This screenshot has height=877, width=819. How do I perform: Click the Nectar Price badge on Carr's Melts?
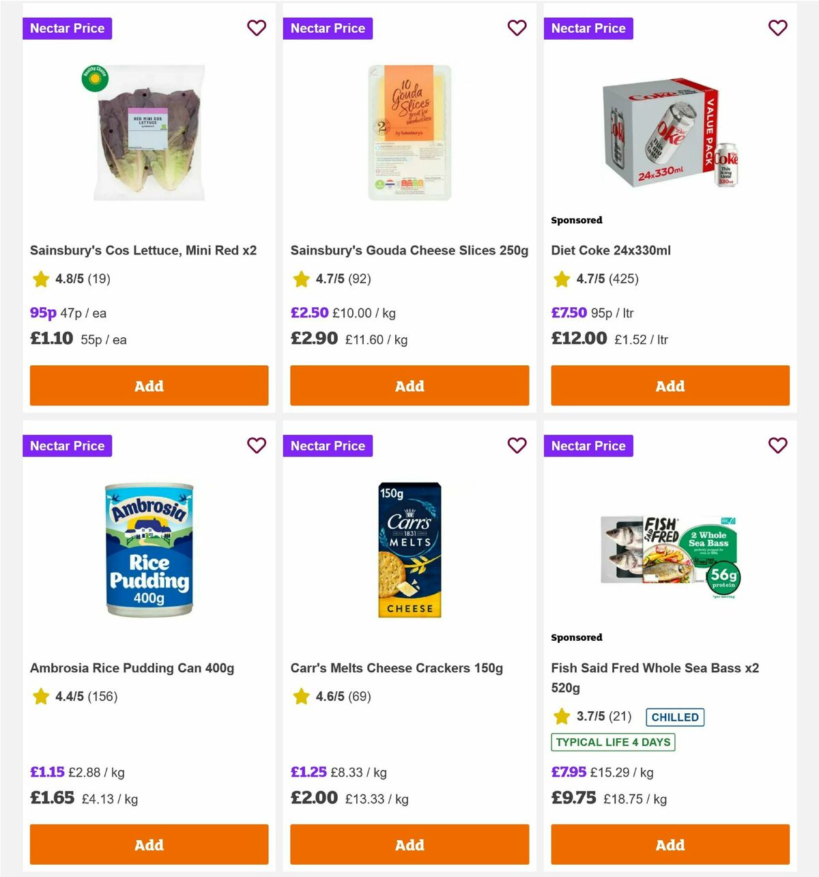point(328,446)
